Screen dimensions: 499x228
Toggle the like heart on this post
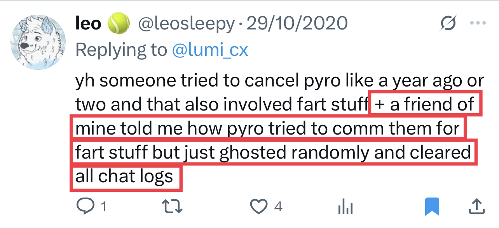tap(258, 206)
